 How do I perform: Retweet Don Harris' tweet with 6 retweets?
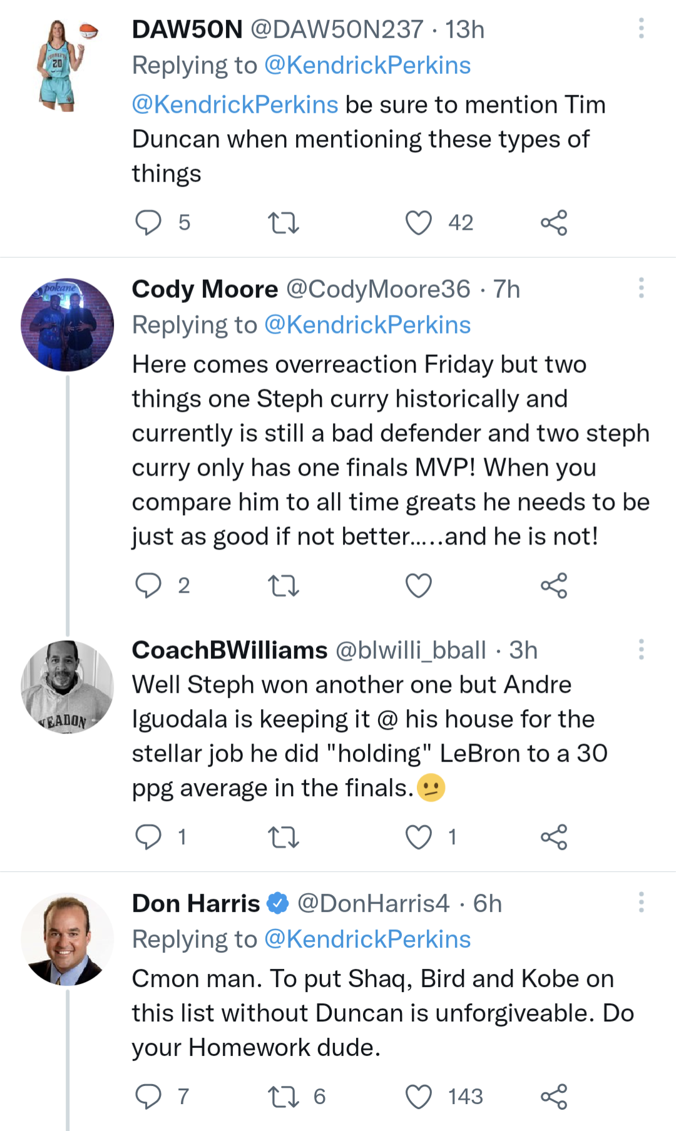tap(284, 1097)
